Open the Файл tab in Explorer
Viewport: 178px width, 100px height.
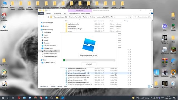tap(41, 13)
